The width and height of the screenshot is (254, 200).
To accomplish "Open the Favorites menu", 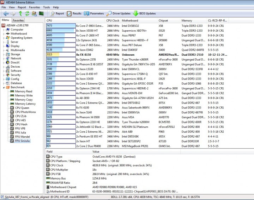I will pyautogui.click(x=35, y=7).
